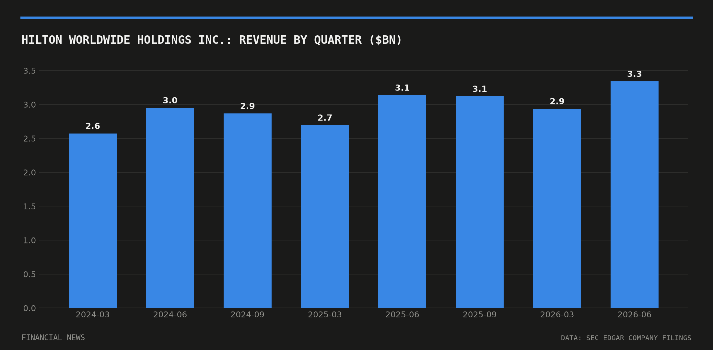Click the 2025-06 x-axis label
Image resolution: width=713 pixels, height=350 pixels.
click(x=402, y=315)
